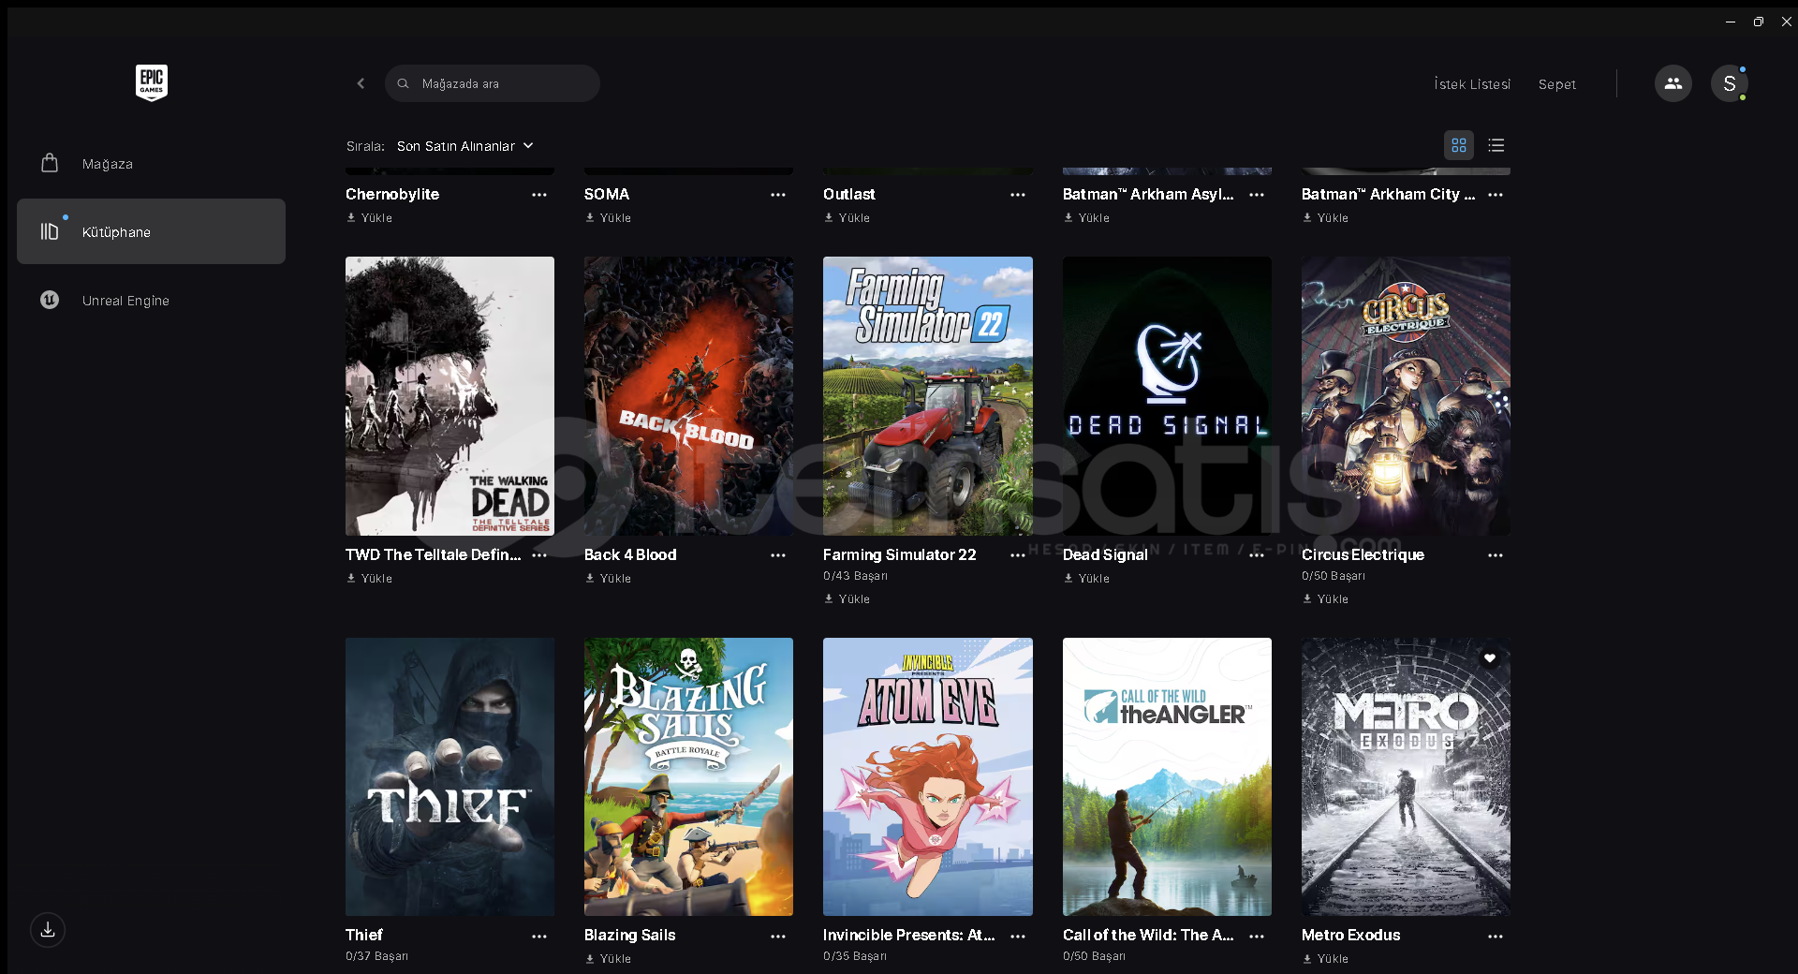The height and width of the screenshot is (974, 1798).
Task: Install Back 4 Blood via Yükle
Action: 609,579
